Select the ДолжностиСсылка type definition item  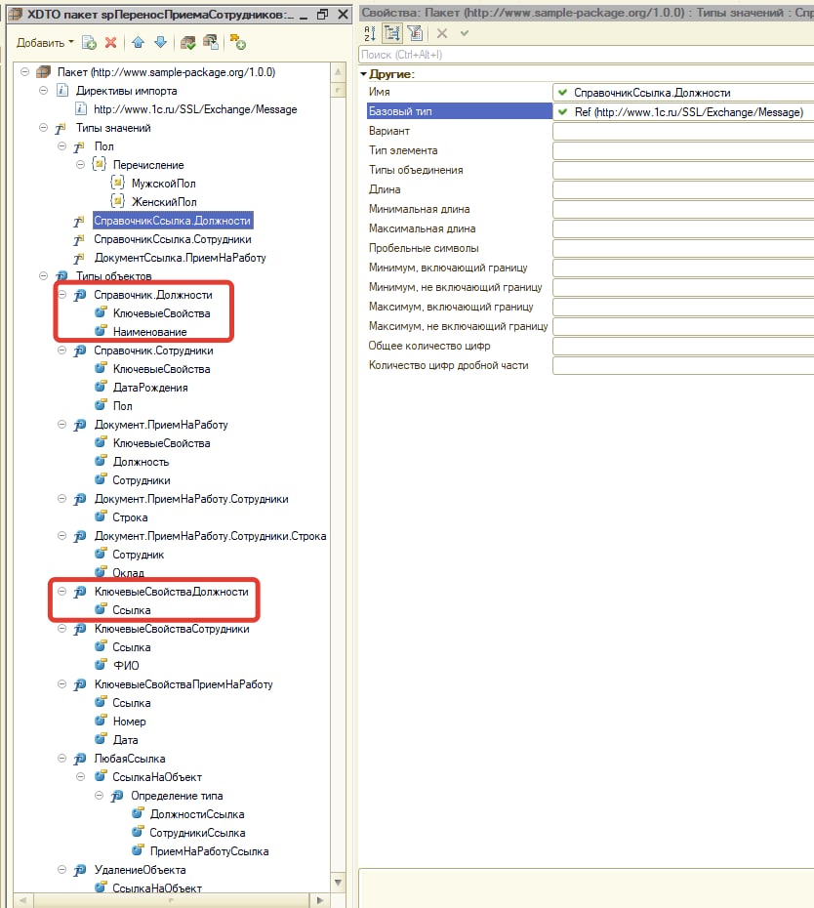(197, 813)
